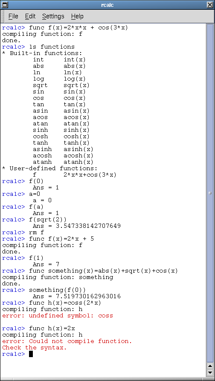This screenshot has height=381, width=215.
Task: Click the 'rcalc' window title text
Action: [x=107, y=5]
